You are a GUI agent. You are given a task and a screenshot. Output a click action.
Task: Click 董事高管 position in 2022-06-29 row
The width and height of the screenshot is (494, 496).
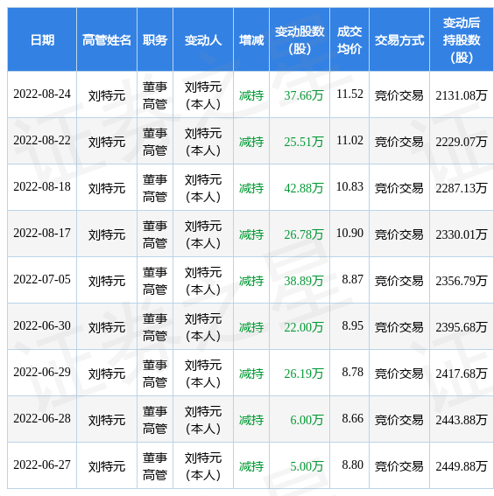click(x=155, y=374)
